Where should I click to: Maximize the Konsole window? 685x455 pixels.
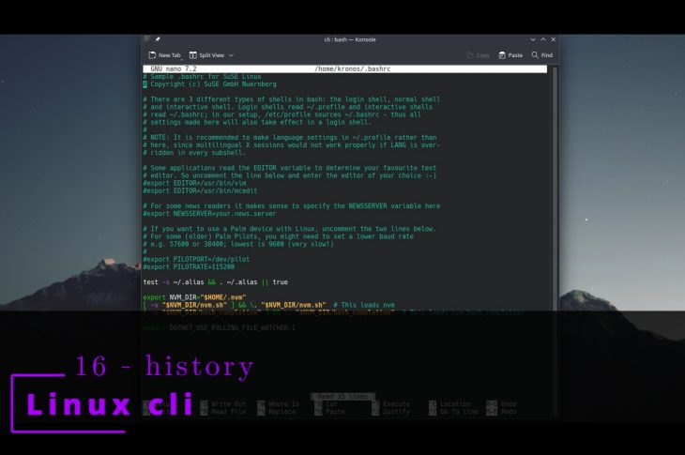pos(543,39)
